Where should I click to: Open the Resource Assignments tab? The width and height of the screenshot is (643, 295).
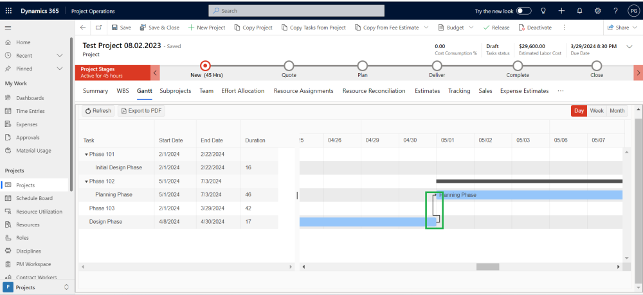pyautogui.click(x=303, y=91)
